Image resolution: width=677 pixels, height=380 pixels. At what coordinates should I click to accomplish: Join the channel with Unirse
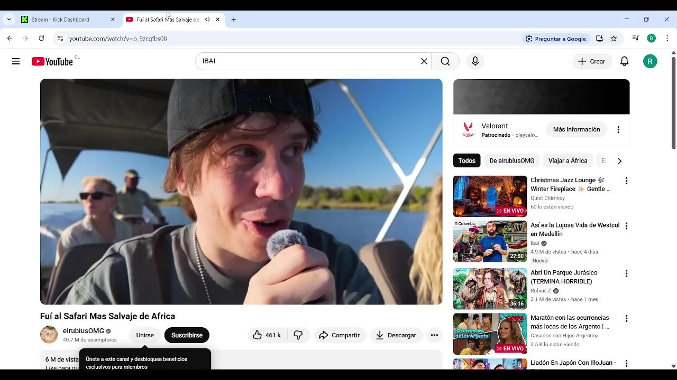pos(145,335)
